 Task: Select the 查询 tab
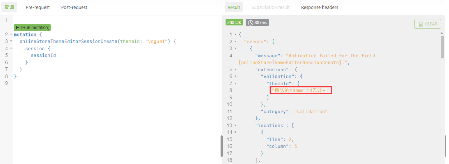click(x=9, y=7)
